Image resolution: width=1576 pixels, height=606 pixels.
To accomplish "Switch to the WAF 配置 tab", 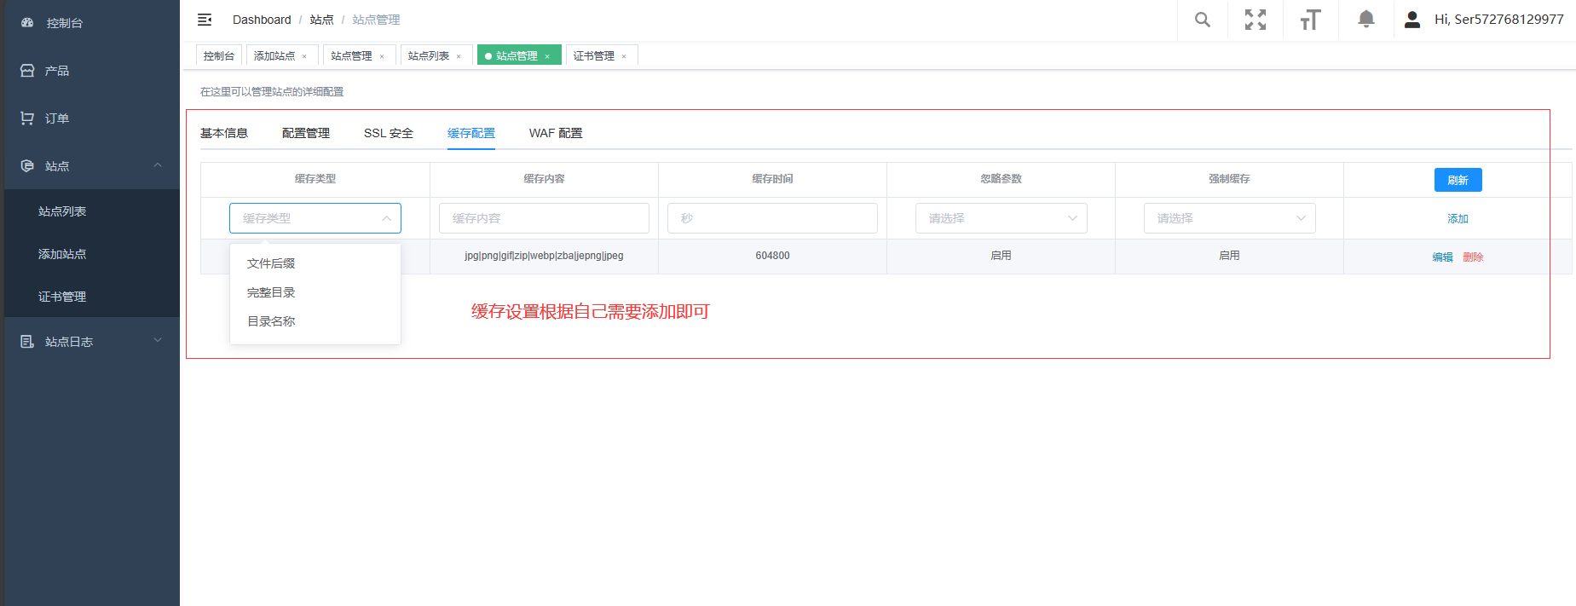I will [555, 133].
